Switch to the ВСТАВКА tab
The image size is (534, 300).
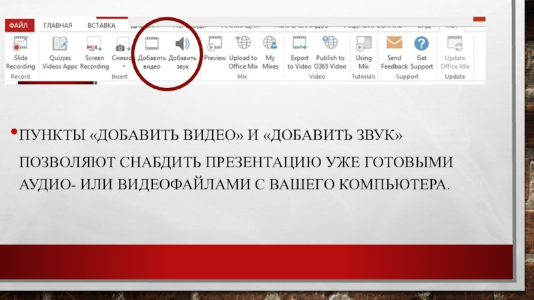tap(101, 25)
